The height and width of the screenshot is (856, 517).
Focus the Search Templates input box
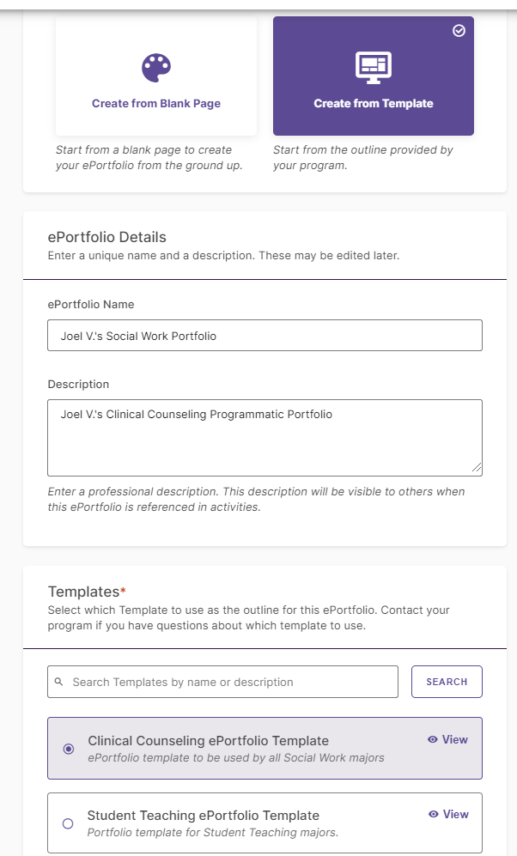(222, 682)
